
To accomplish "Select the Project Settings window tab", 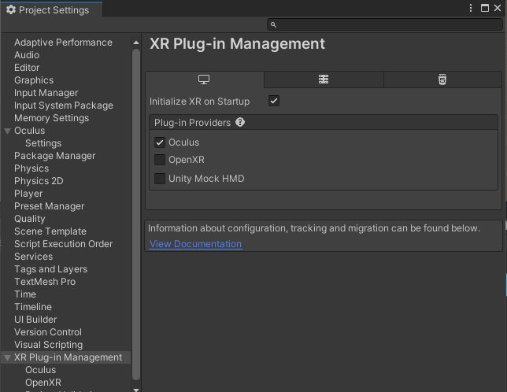I will click(x=52, y=9).
